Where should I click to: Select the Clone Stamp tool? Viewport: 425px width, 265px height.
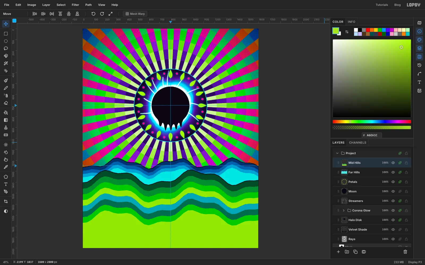pyautogui.click(x=6, y=127)
